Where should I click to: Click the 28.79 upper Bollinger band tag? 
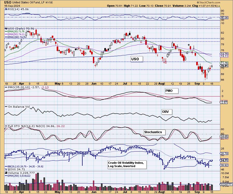[x=224, y=154]
